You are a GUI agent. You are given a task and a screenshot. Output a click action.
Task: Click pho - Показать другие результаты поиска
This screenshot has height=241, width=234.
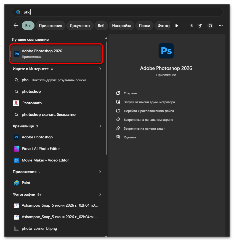54,80
